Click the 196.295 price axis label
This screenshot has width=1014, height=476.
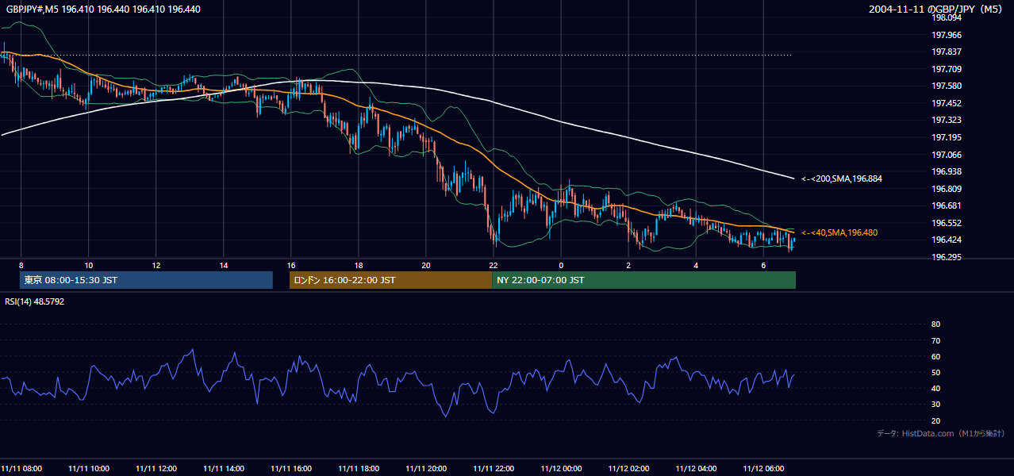(947, 257)
